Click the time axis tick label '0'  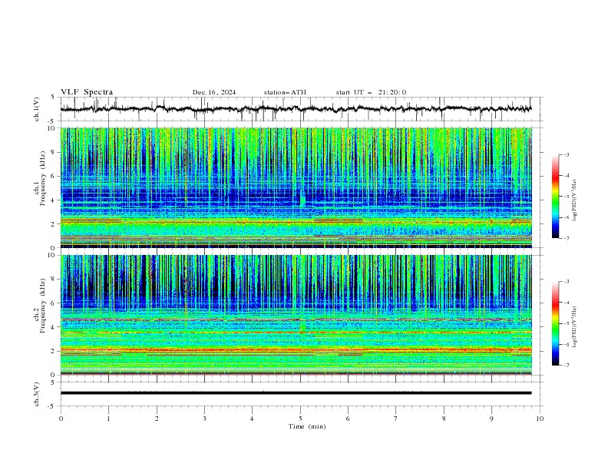(x=61, y=419)
